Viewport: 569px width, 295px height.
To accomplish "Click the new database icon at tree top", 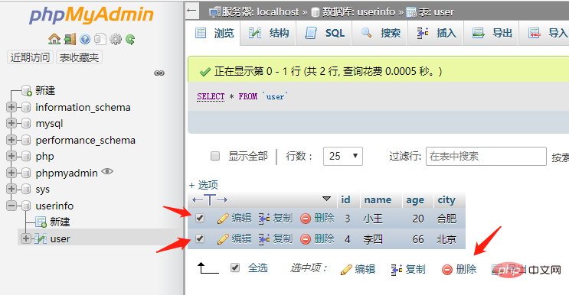I will [27, 90].
